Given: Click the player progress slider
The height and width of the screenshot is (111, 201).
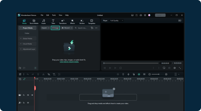Looking at the screenshot, I should (x=131, y=63).
